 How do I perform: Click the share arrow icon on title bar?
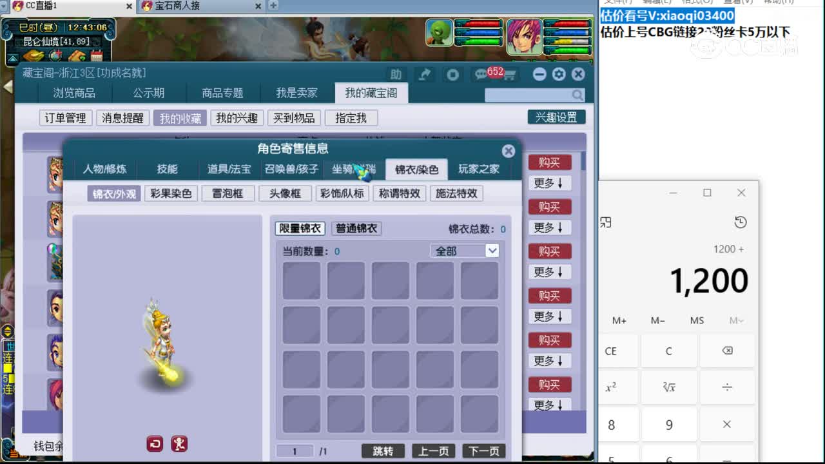coord(424,75)
